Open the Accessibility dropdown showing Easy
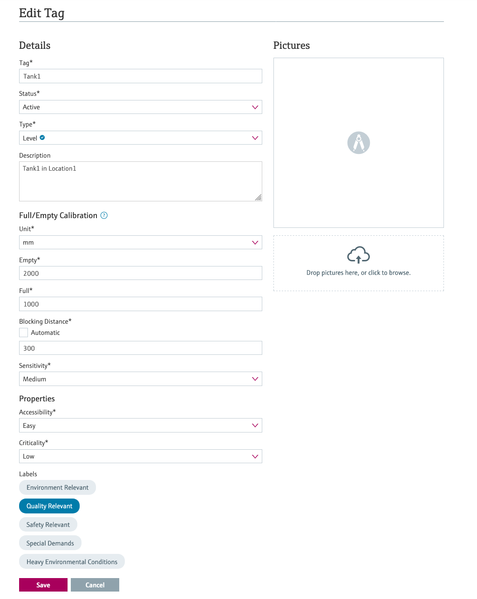 point(141,426)
